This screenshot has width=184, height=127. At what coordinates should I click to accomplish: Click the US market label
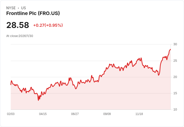[x=23, y=8]
